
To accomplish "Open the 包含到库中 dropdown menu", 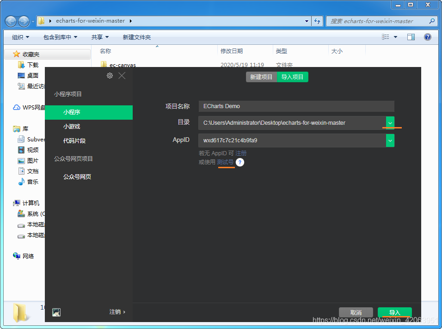I will coord(60,37).
